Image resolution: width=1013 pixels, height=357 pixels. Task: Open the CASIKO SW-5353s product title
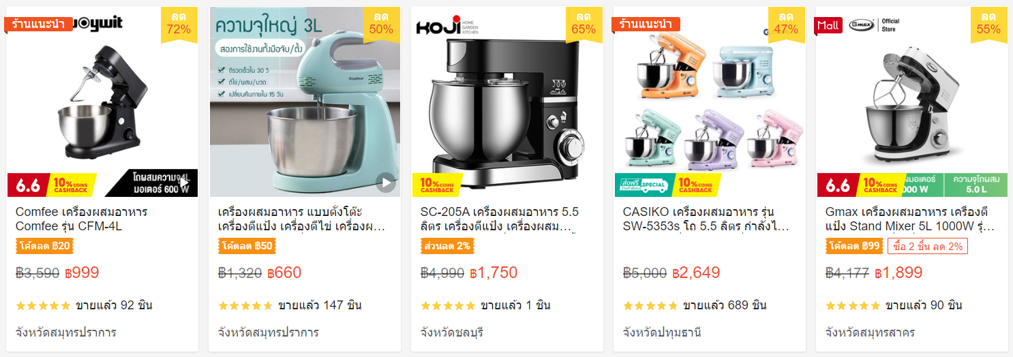[x=706, y=219]
